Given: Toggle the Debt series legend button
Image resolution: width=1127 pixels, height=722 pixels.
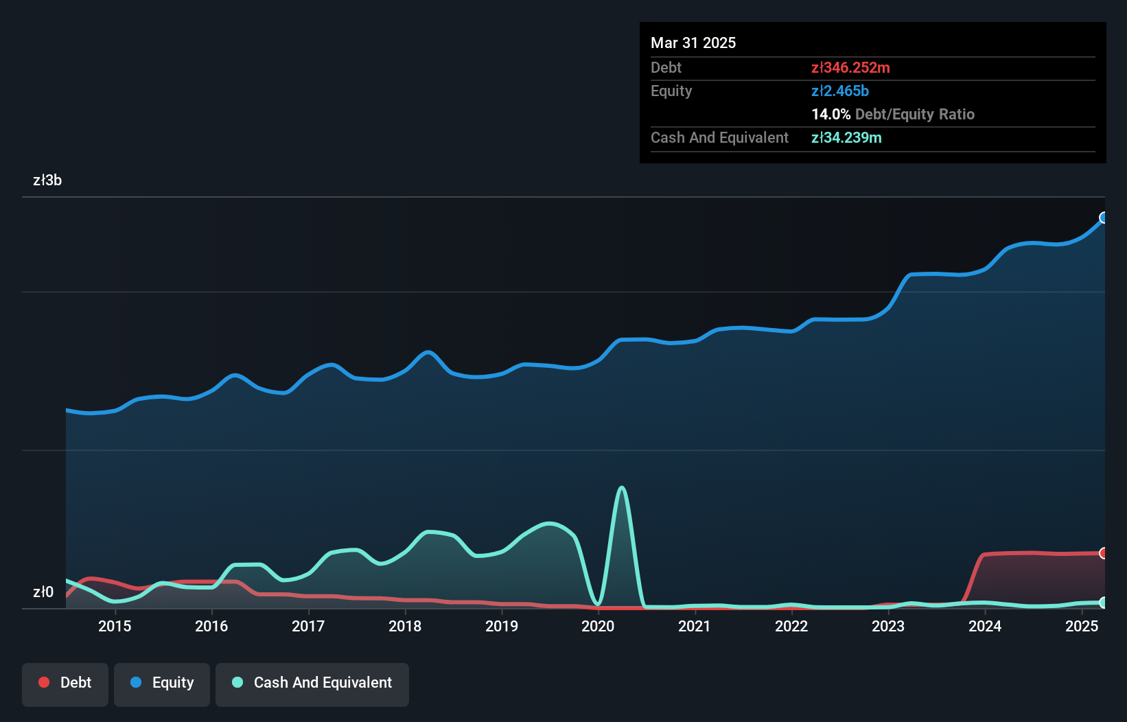Looking at the screenshot, I should pos(65,684).
